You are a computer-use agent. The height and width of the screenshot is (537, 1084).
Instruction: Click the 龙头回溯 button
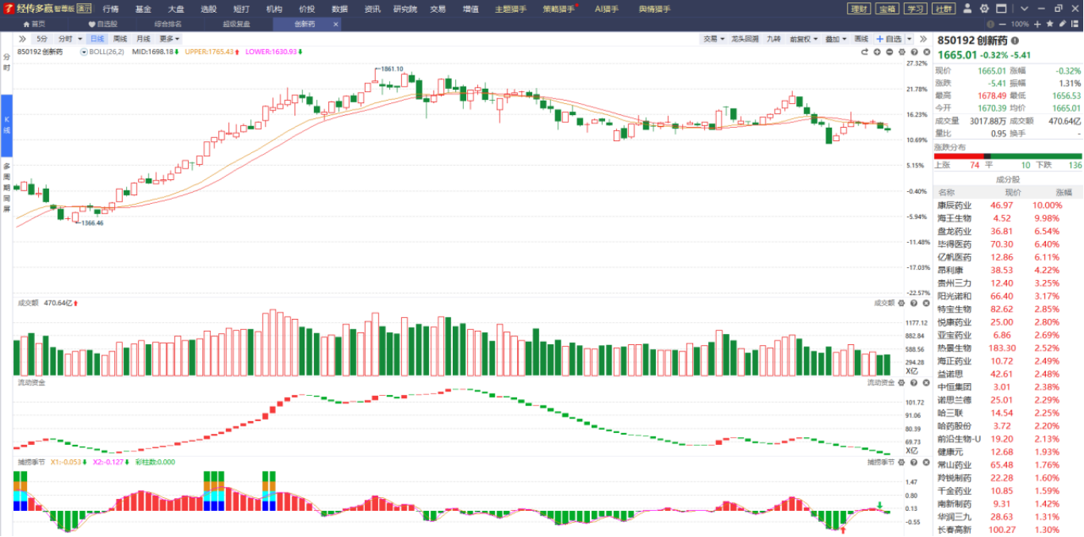(x=745, y=38)
